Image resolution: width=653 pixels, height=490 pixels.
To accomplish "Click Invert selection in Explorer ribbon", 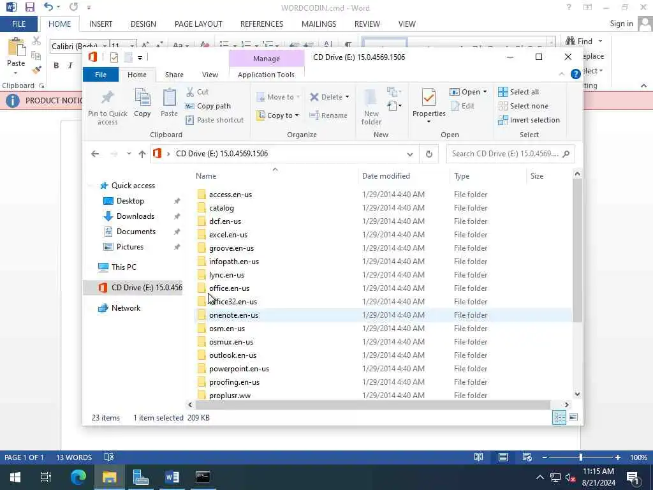I will click(529, 120).
